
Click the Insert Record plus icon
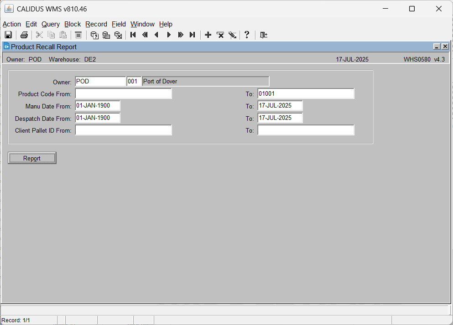[208, 35]
